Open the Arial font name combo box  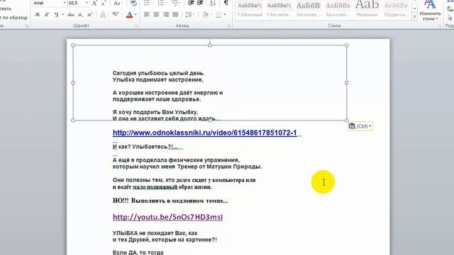(x=50, y=3)
